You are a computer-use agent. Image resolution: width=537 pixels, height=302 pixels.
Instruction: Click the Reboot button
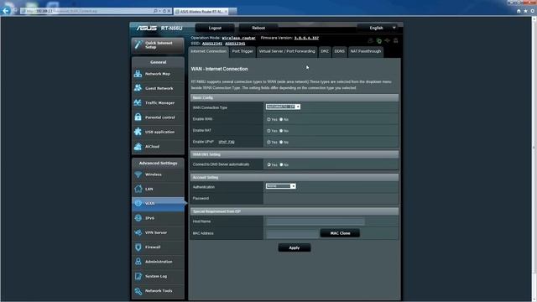coord(258,28)
